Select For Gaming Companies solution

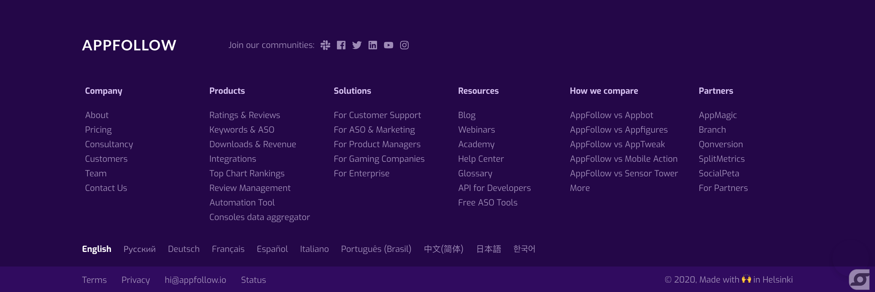(379, 159)
